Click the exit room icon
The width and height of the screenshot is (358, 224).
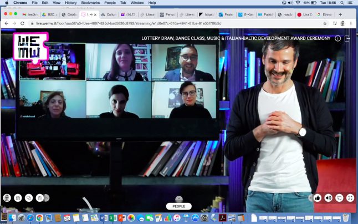tap(347, 39)
